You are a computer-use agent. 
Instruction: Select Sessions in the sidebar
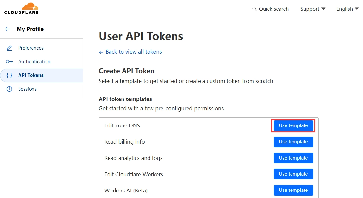[x=27, y=89]
